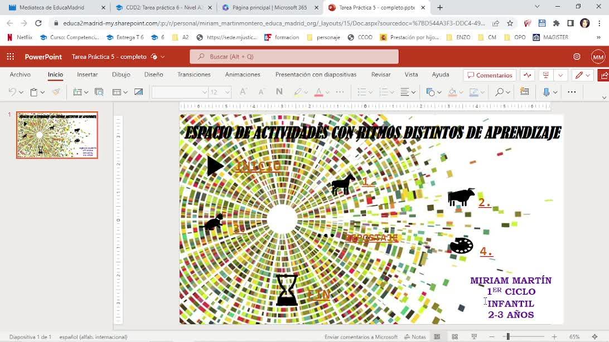Click the Bold N button
The width and height of the screenshot is (609, 342).
point(279,92)
